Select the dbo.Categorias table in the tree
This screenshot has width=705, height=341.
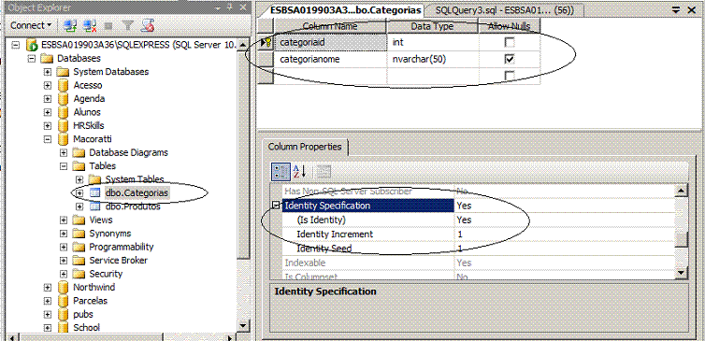point(137,193)
